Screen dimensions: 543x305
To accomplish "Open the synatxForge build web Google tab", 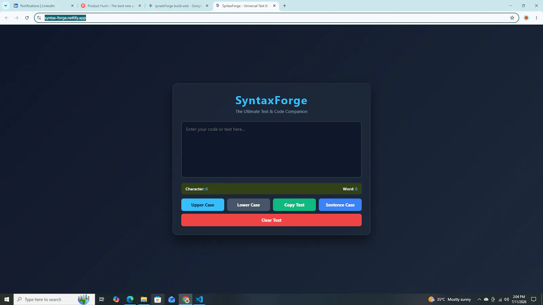I will point(178,6).
